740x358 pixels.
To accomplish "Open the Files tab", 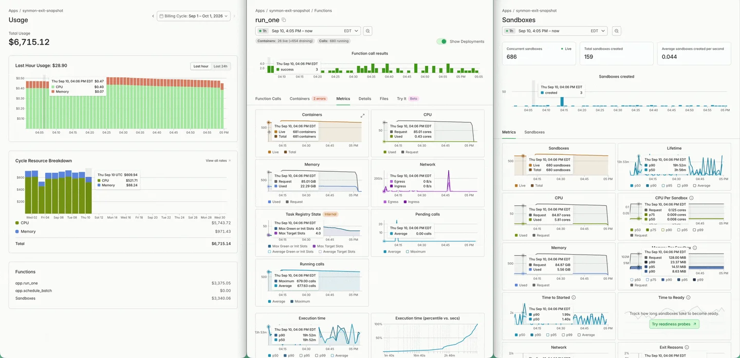I will (384, 98).
